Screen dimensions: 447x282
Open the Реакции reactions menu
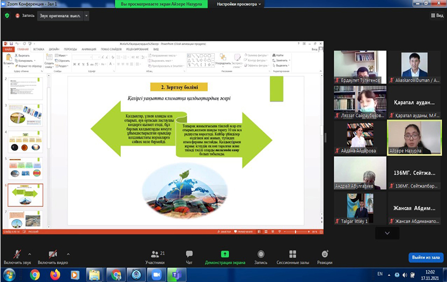coord(324,257)
